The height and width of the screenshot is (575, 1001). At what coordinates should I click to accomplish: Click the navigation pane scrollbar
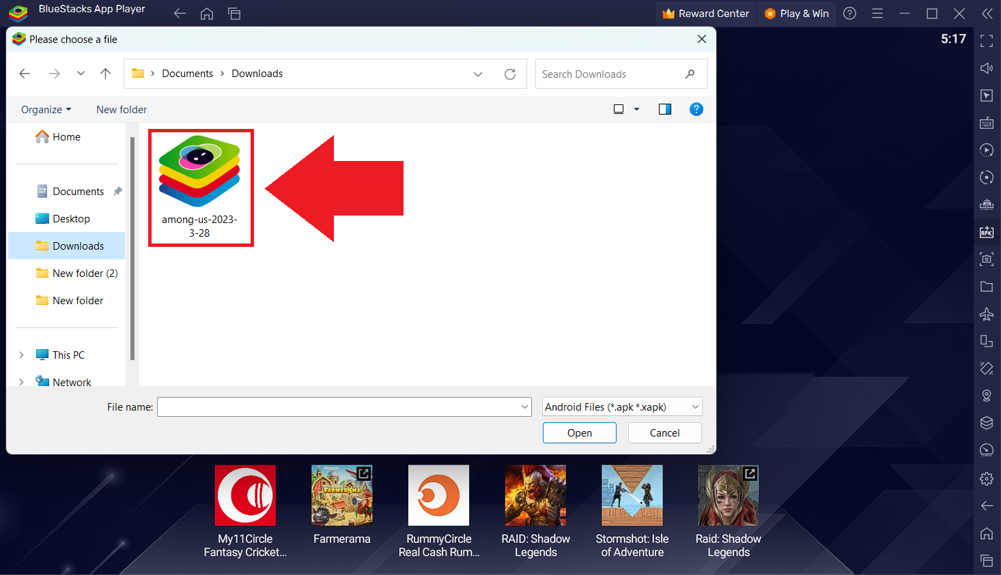point(132,248)
